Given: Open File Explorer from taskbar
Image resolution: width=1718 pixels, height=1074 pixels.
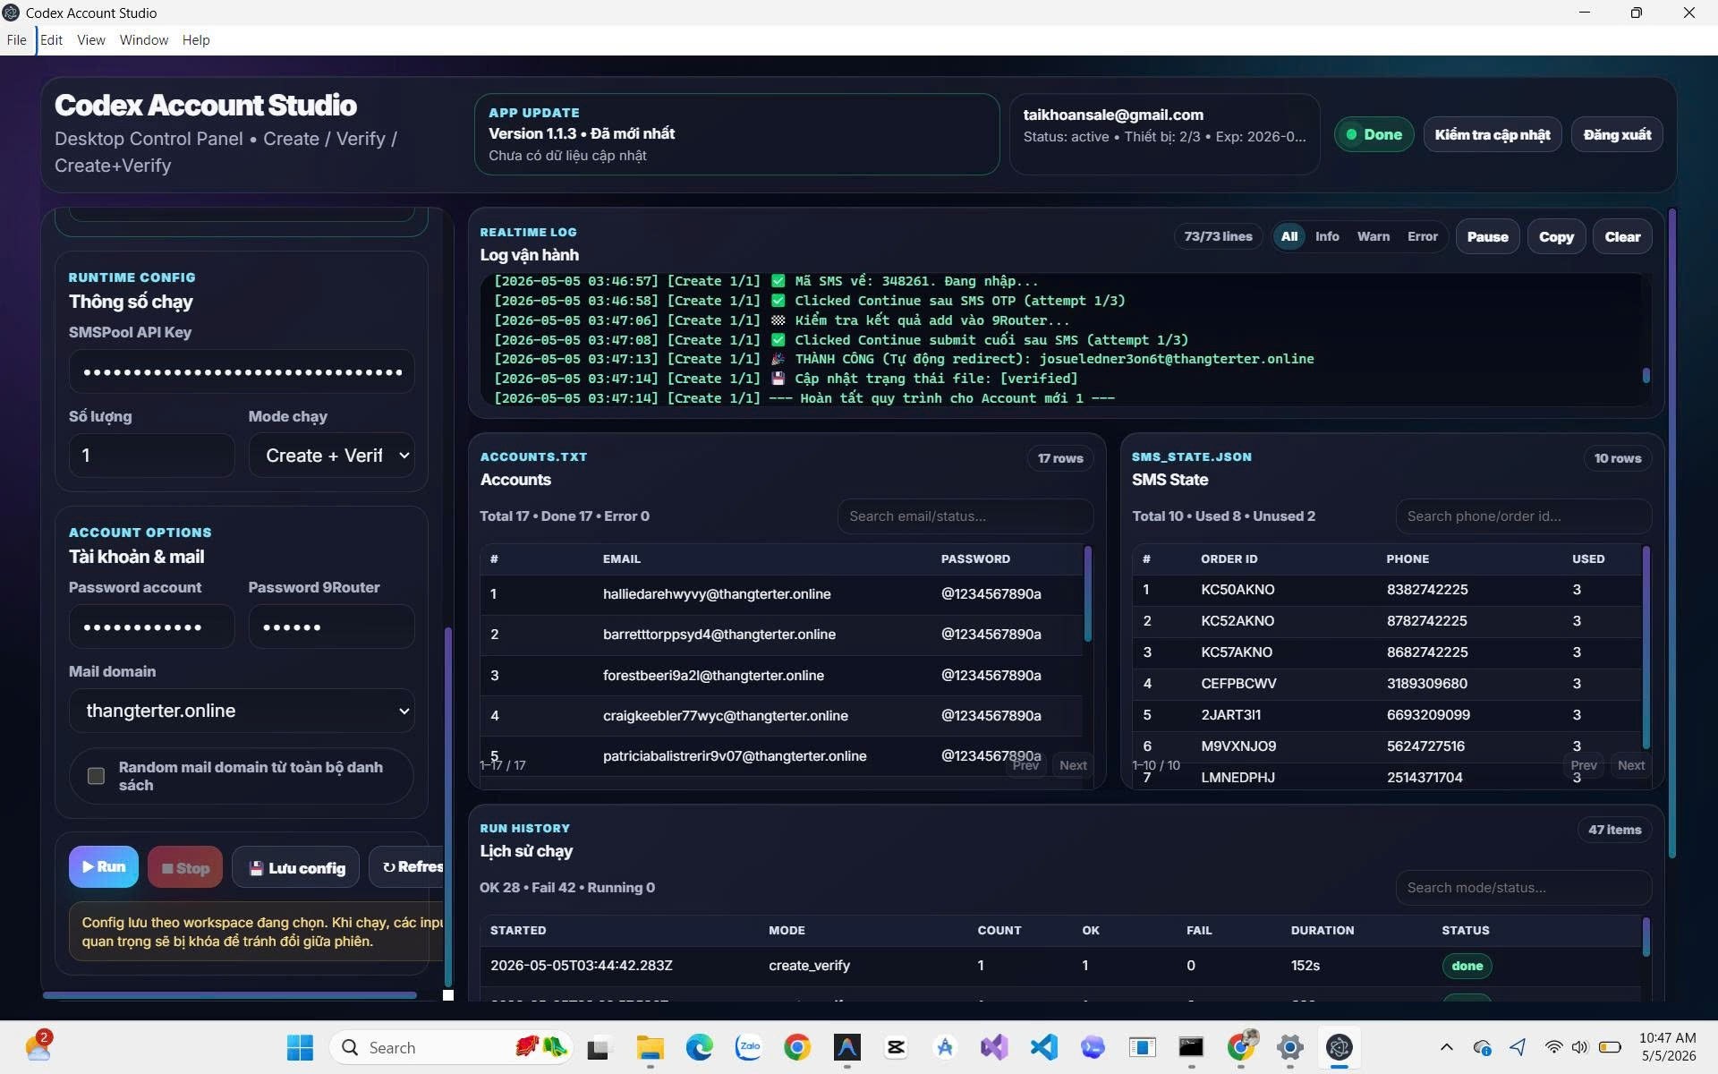Looking at the screenshot, I should pyautogui.click(x=651, y=1047).
